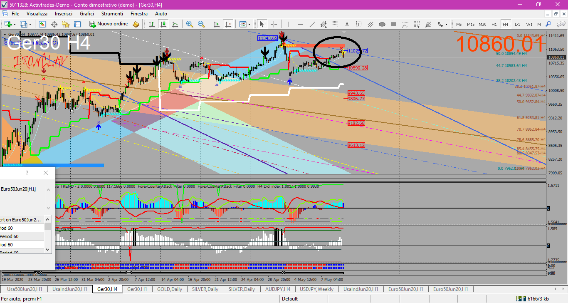Click connection status 6166/3 kb
The width and height of the screenshot is (568, 303).
[x=533, y=298]
